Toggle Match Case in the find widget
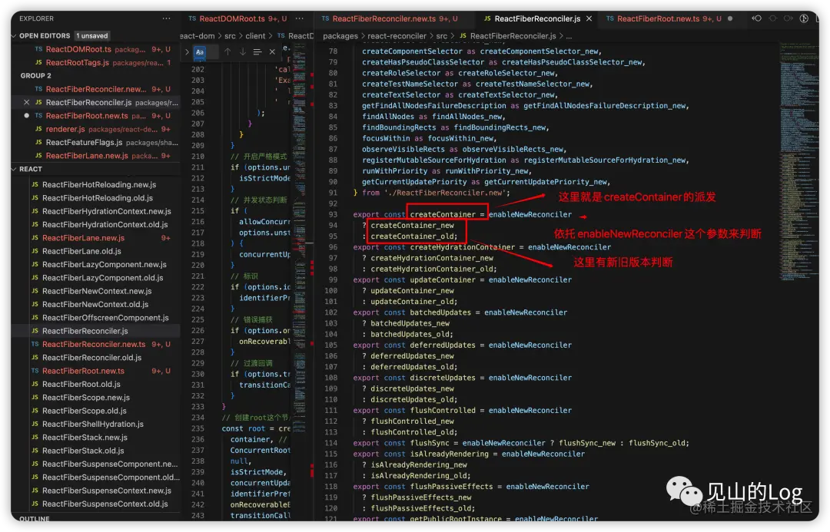 (x=200, y=52)
